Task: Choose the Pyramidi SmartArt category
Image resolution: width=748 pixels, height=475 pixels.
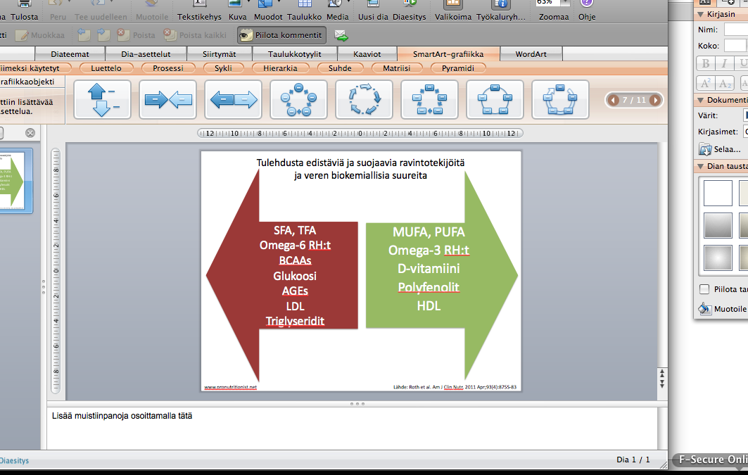Action: point(457,68)
